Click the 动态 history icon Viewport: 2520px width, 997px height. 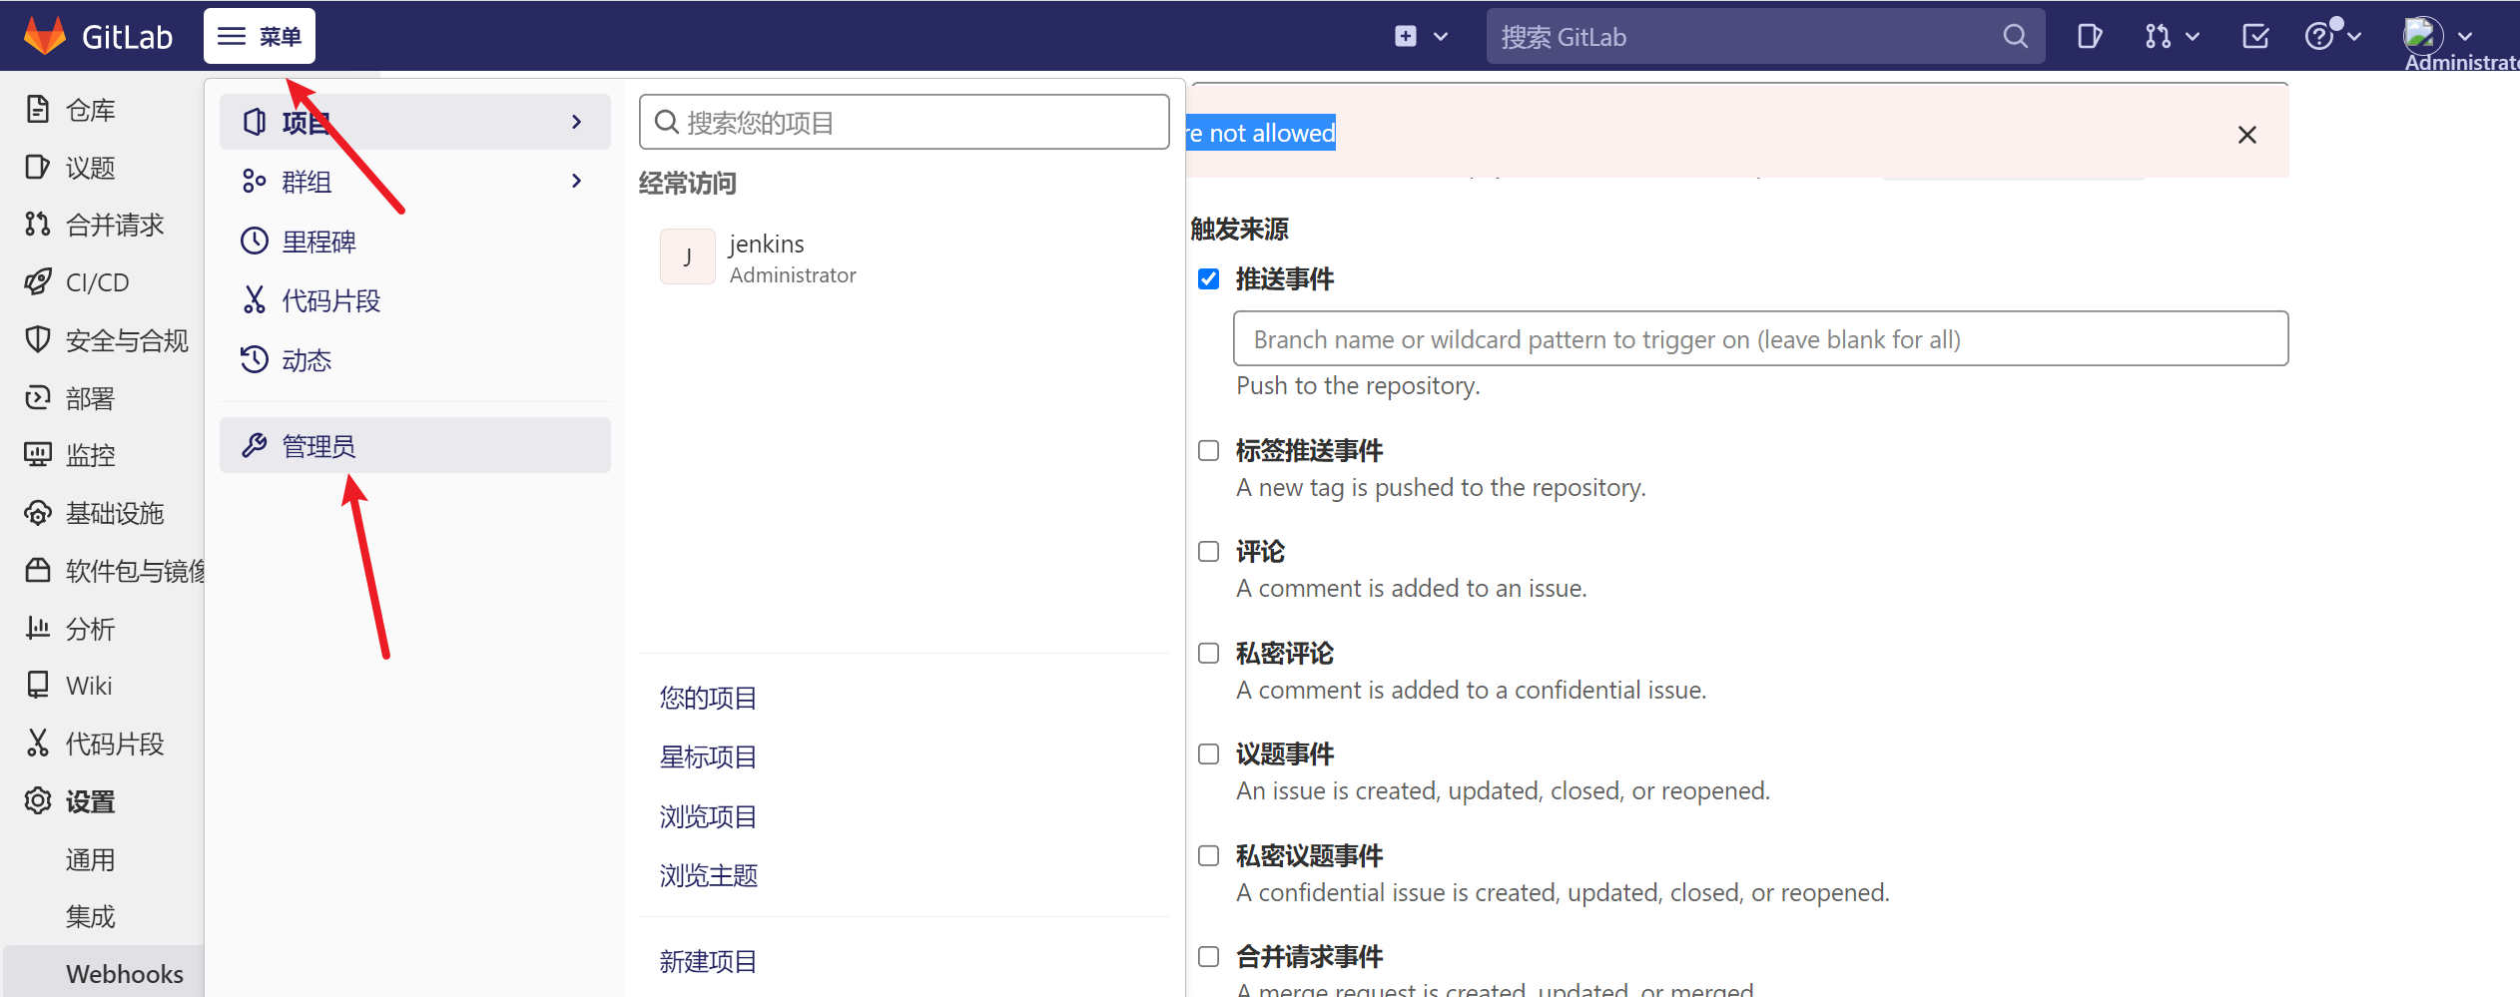pyautogui.click(x=255, y=359)
